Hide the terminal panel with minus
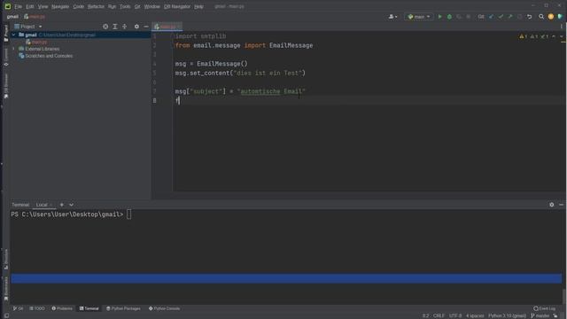 (561, 205)
